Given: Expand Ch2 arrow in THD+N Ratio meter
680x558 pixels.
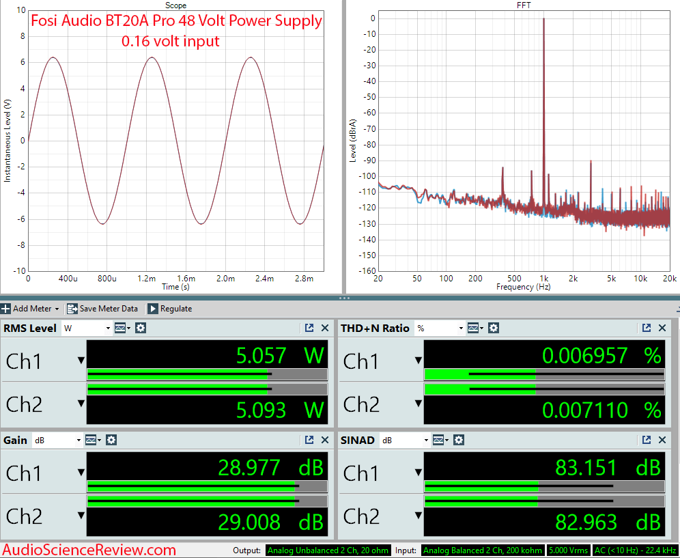Looking at the screenshot, I should 419,403.
